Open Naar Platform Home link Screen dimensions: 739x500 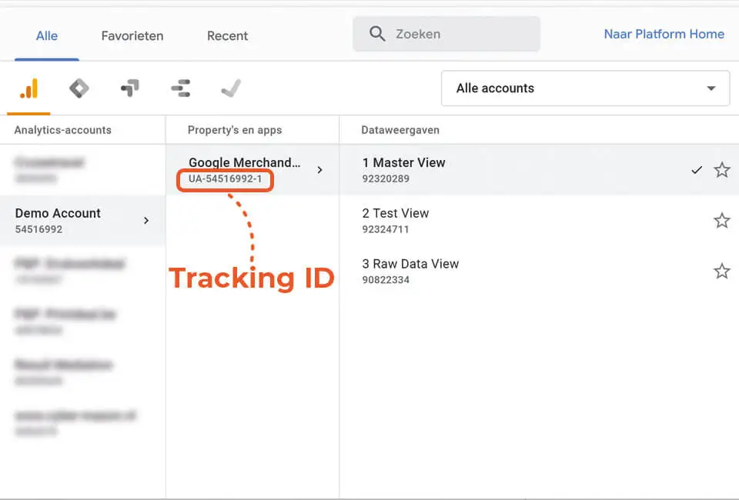click(664, 34)
